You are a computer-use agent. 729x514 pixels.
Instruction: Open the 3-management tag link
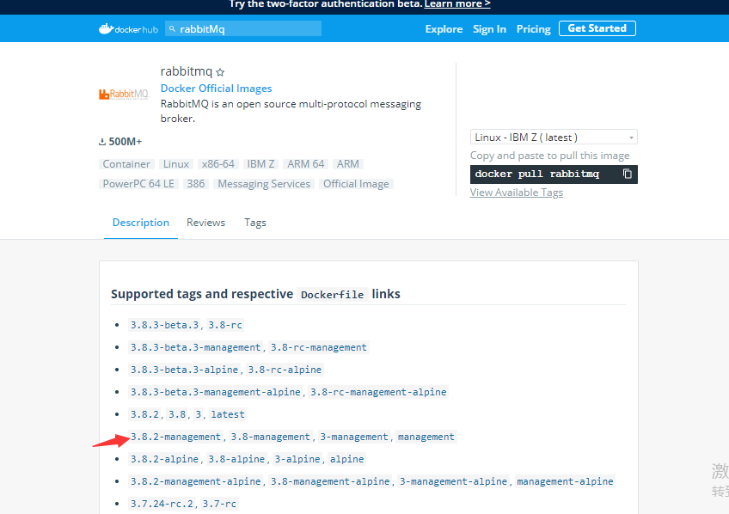point(354,437)
